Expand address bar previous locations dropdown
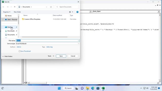This screenshot has height=91, width=162. (47, 7)
